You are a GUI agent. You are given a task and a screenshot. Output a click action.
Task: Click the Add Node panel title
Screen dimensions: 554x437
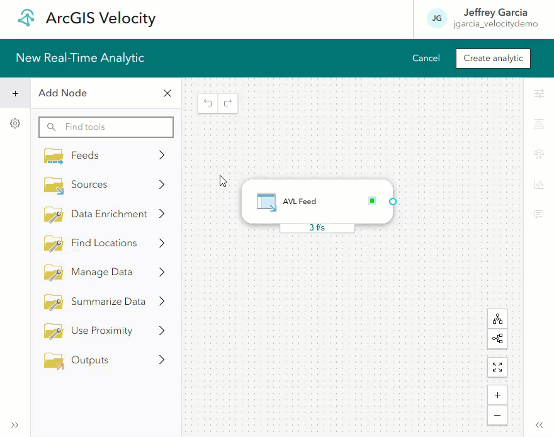click(x=62, y=93)
